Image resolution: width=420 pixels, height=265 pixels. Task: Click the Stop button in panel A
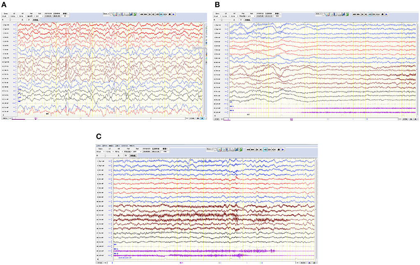(x=169, y=14)
